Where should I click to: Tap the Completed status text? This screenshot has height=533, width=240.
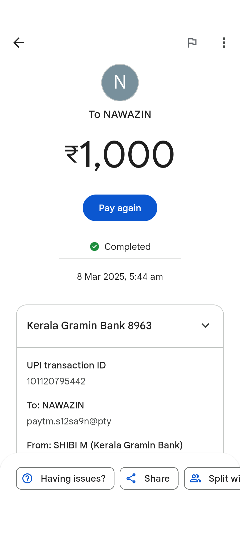point(127,247)
